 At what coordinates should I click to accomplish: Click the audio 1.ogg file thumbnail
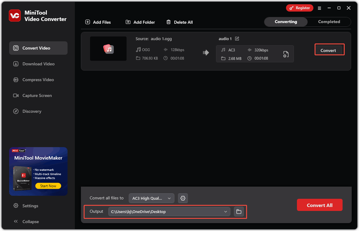tap(108, 49)
